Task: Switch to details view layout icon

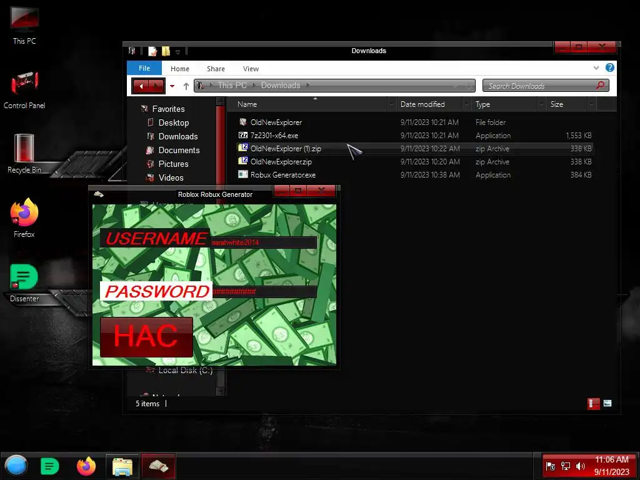Action: pyautogui.click(x=593, y=404)
